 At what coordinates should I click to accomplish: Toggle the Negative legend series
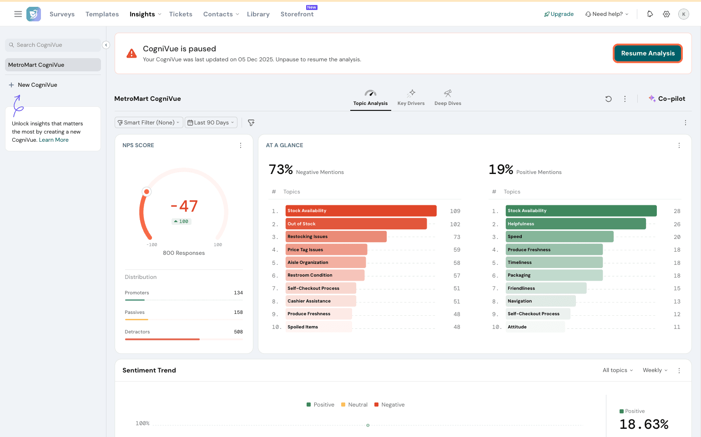tap(389, 405)
